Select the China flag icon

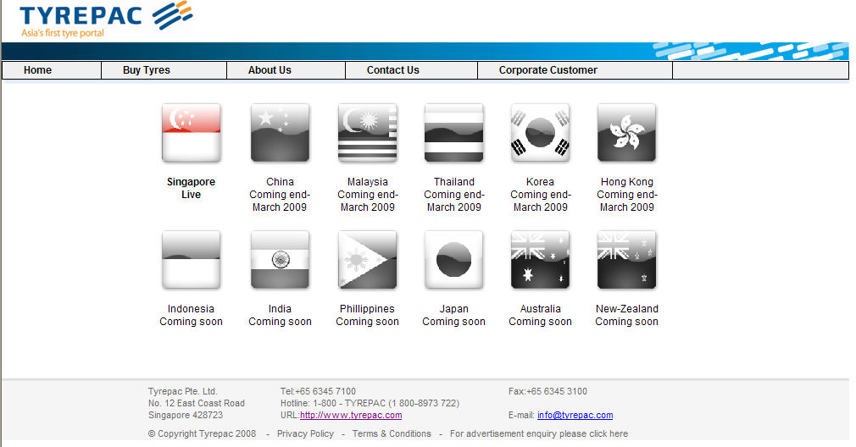click(x=280, y=133)
